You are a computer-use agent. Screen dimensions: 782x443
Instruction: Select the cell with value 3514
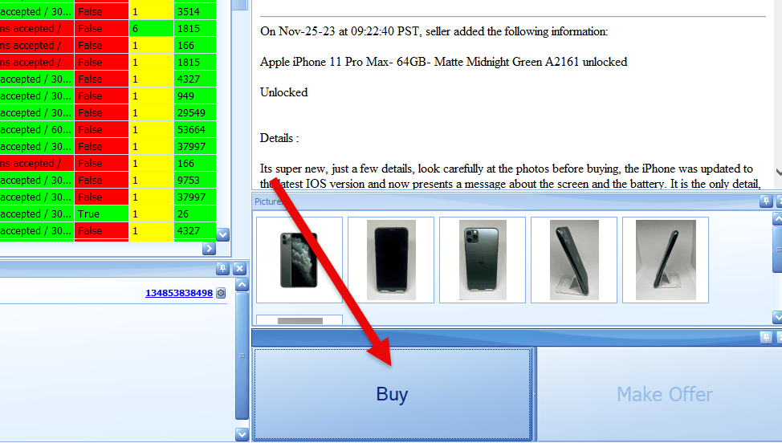(x=195, y=11)
